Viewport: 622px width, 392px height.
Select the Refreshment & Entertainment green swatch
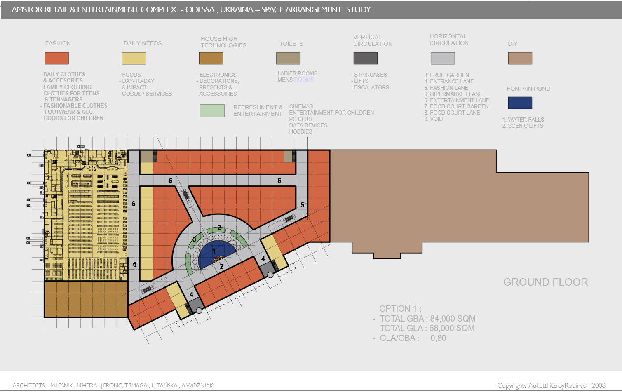point(212,110)
